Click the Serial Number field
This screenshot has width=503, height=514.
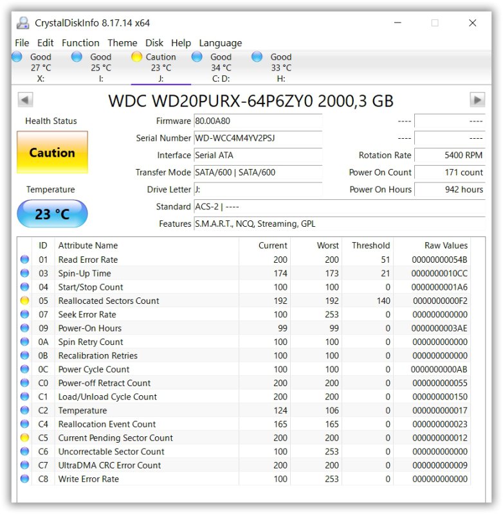(x=257, y=138)
